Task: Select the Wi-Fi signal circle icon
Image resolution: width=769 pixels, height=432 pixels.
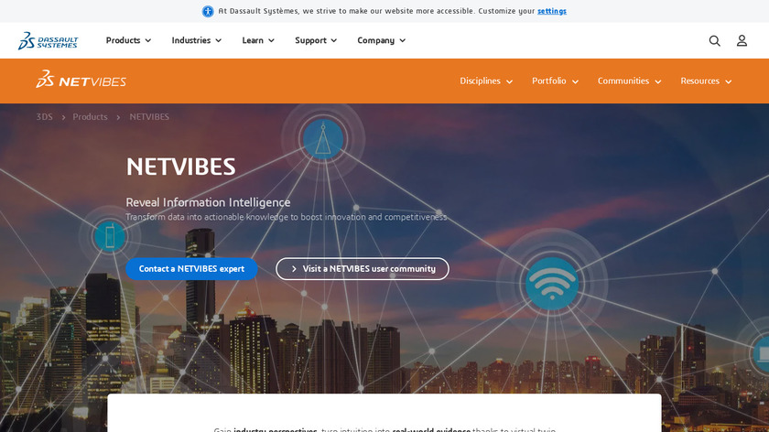Action: (552, 284)
